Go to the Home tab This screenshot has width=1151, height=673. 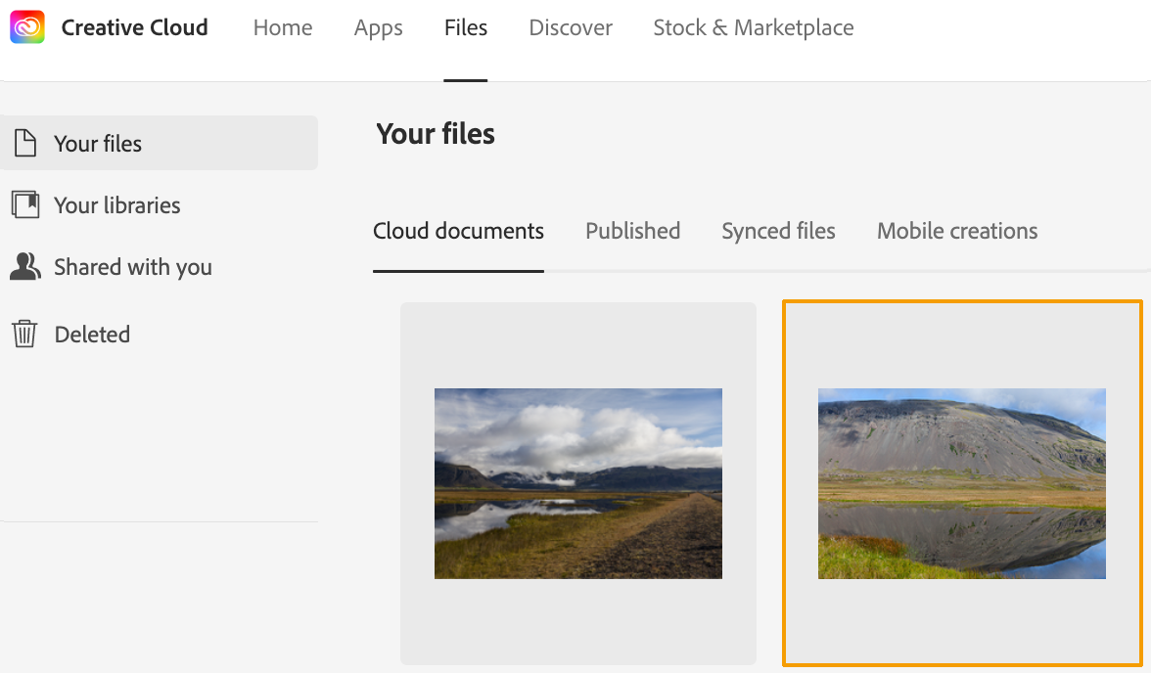click(283, 28)
